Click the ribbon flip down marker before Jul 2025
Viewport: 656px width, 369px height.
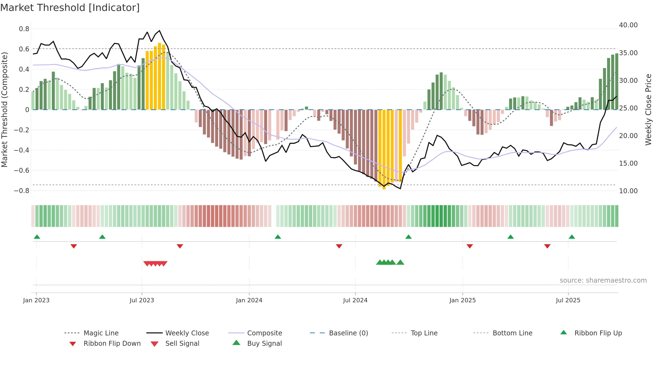547,246
